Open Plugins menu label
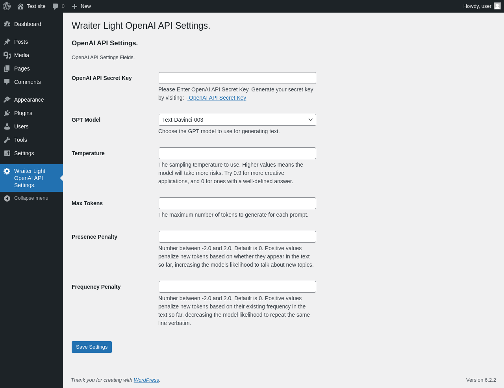The height and width of the screenshot is (388, 504). point(23,113)
